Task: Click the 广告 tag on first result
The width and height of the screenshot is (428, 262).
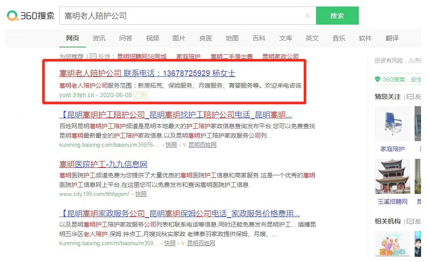Action: pyautogui.click(x=141, y=95)
